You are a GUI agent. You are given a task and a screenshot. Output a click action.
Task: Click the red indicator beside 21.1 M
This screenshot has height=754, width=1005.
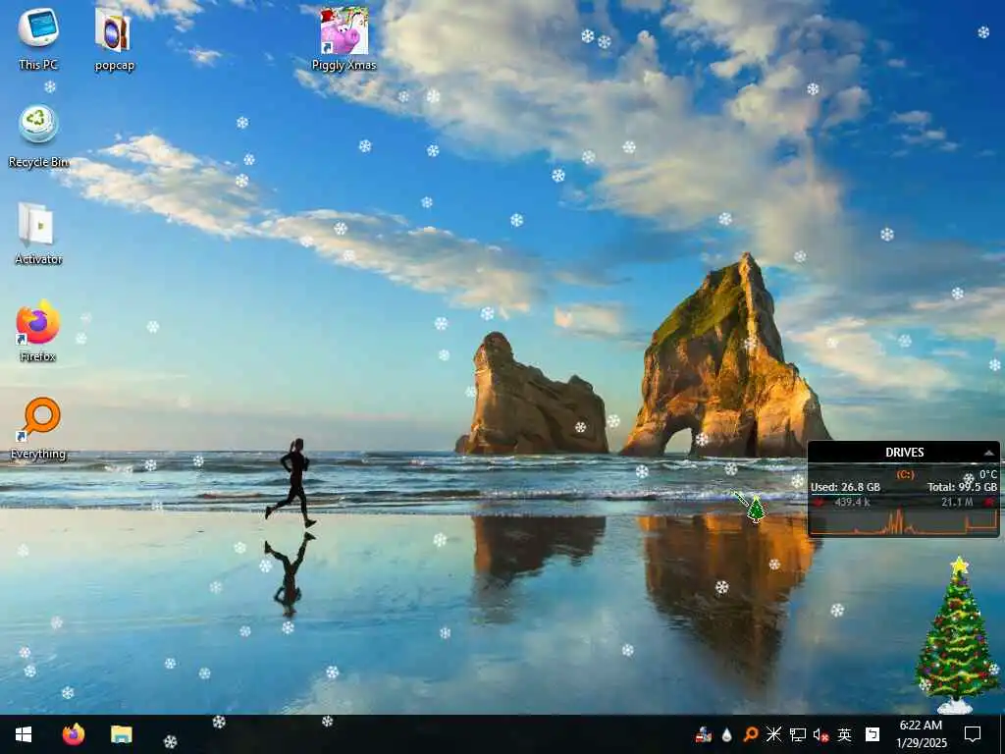click(x=989, y=502)
